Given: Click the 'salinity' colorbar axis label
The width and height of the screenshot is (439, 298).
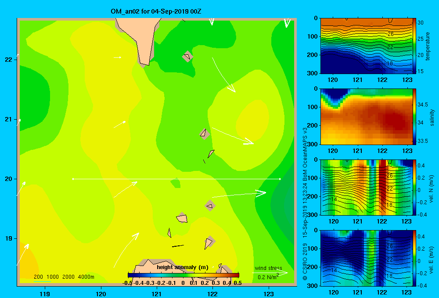Looking at the screenshot, I should click(x=432, y=117).
